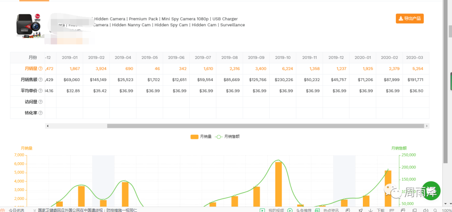Click the help icon beside 月销量
This screenshot has width=452, height=212.
41,68
